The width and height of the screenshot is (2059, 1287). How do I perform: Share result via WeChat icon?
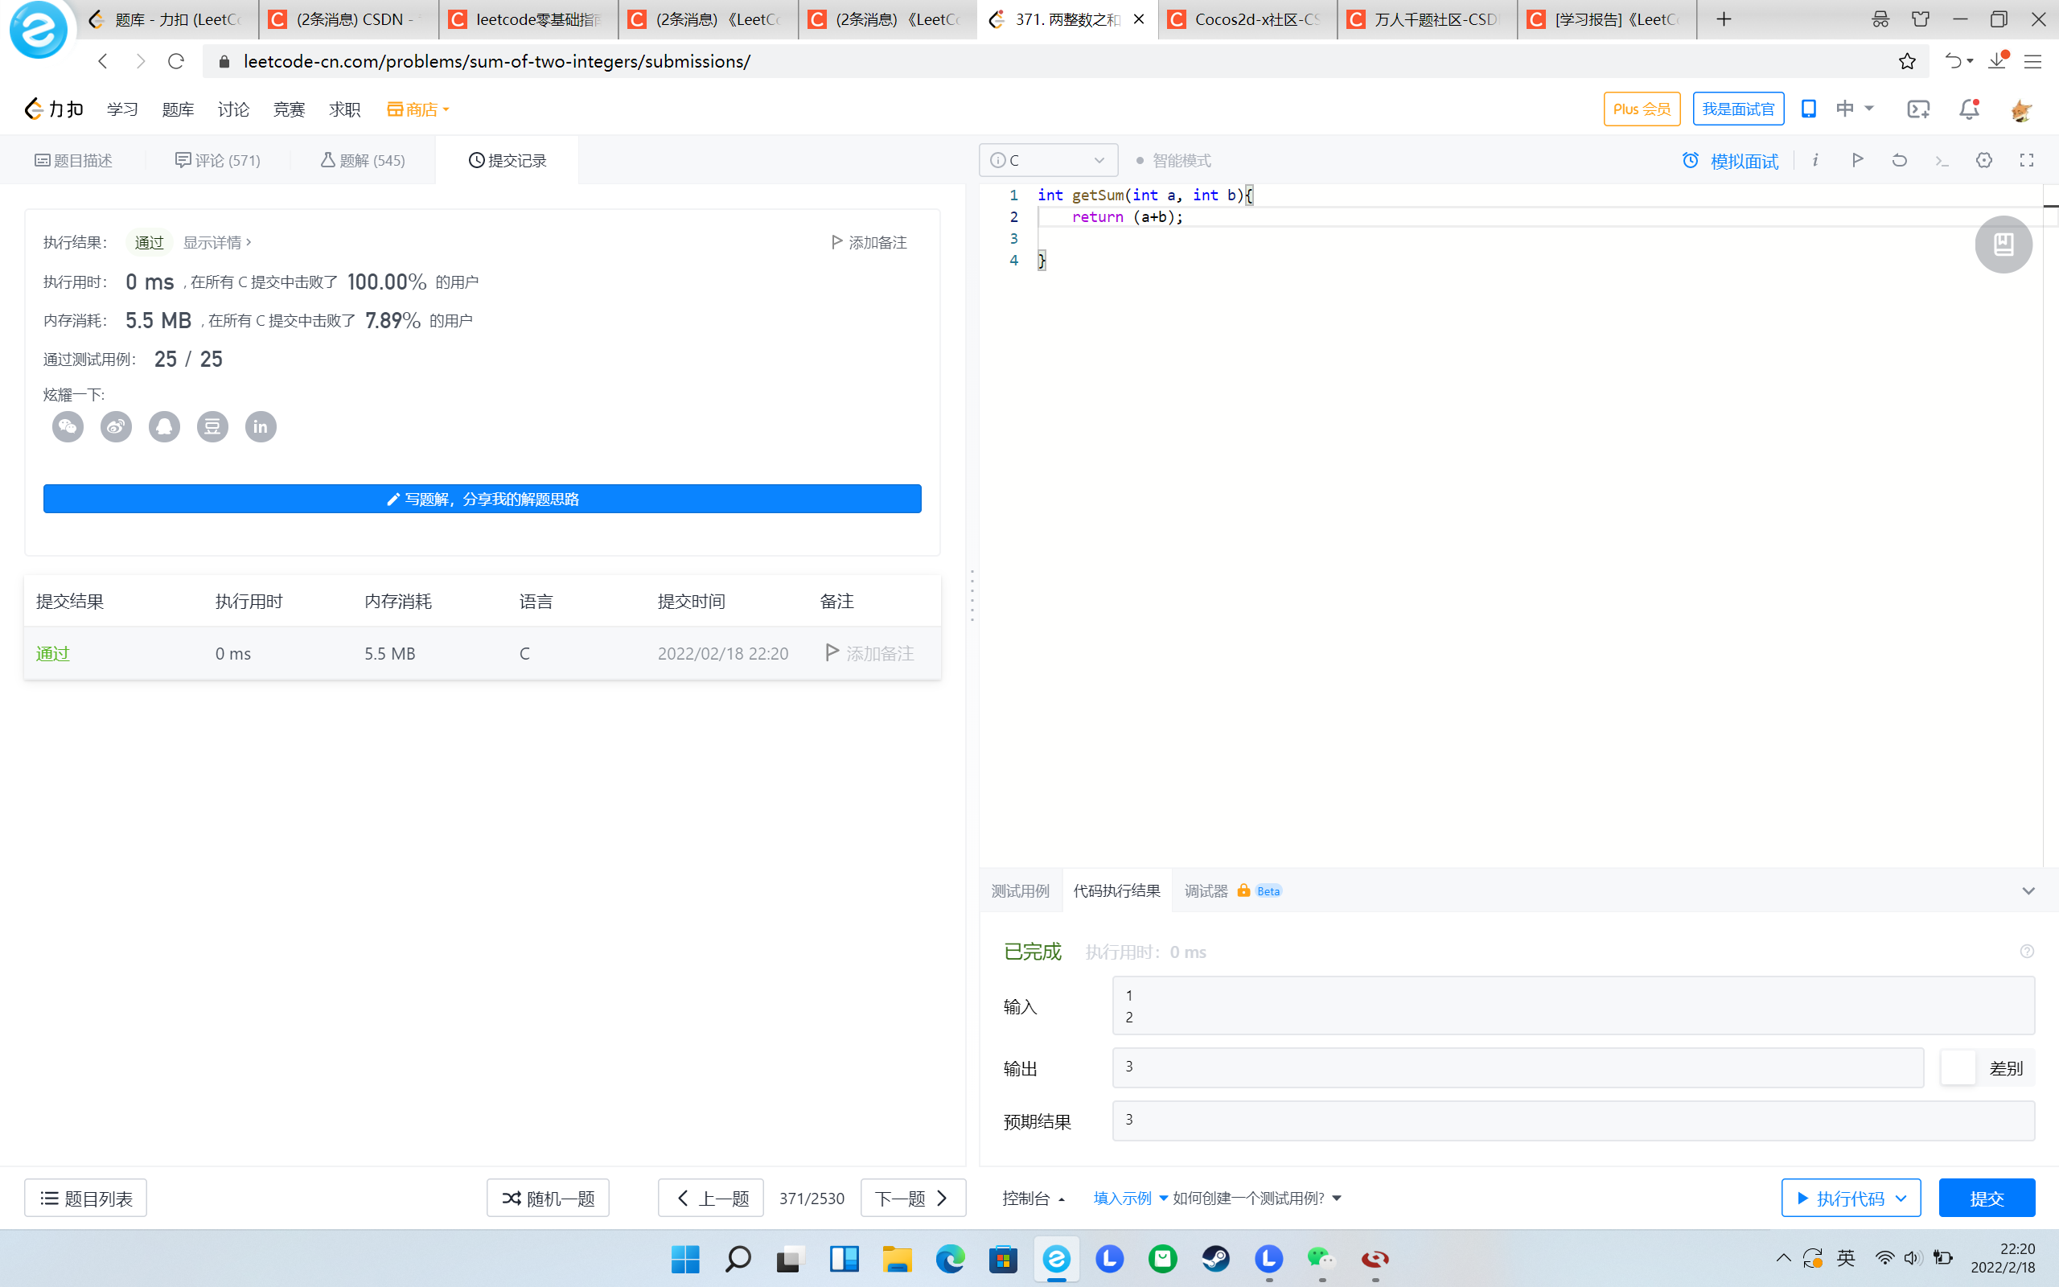pyautogui.click(x=68, y=426)
